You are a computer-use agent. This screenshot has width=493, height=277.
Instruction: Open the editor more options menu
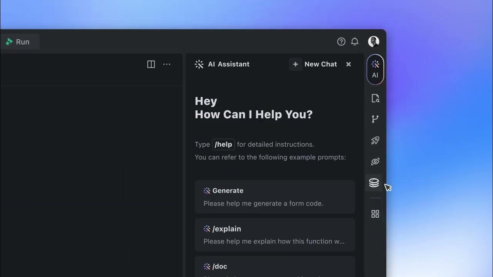click(167, 64)
